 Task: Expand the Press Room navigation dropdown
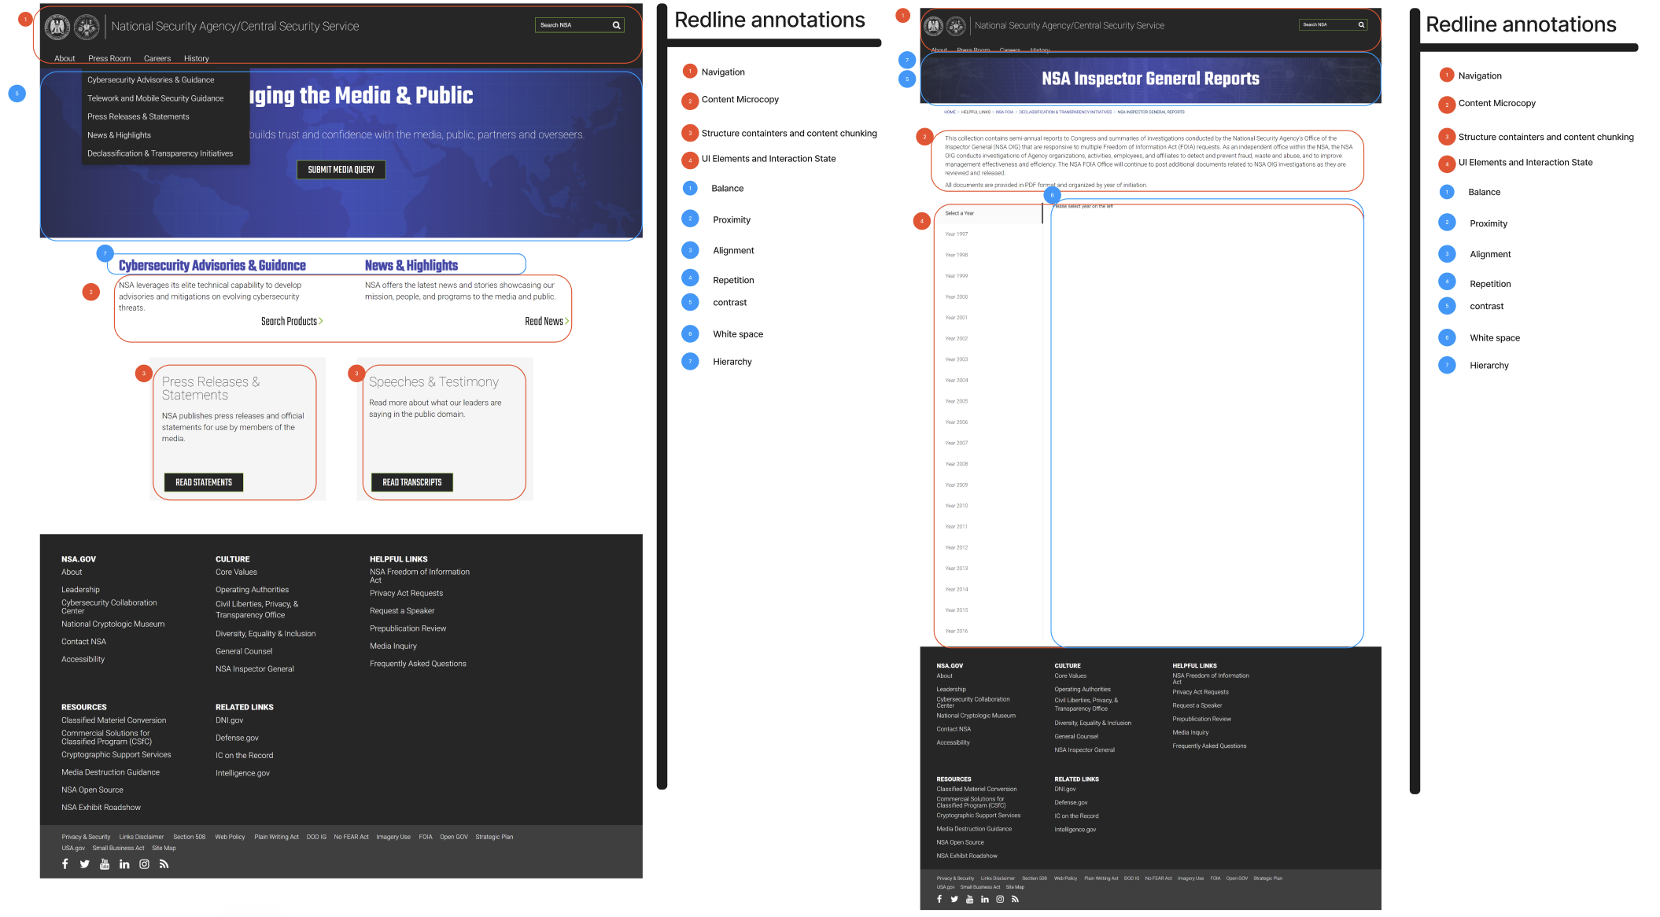109,57
